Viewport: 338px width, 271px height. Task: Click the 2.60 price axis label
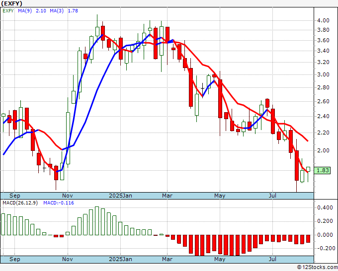[323, 101]
